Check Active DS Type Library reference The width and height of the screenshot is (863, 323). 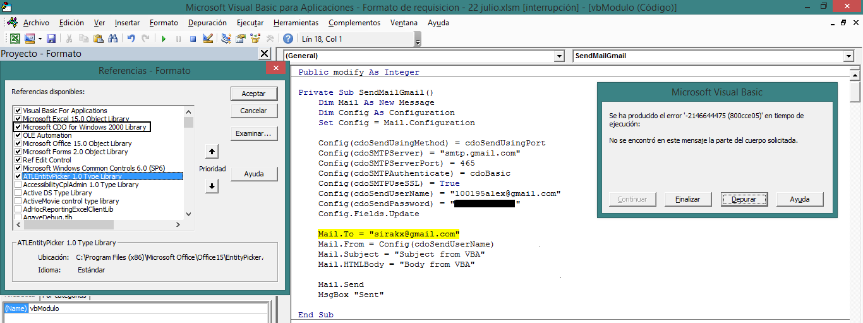pos(18,193)
